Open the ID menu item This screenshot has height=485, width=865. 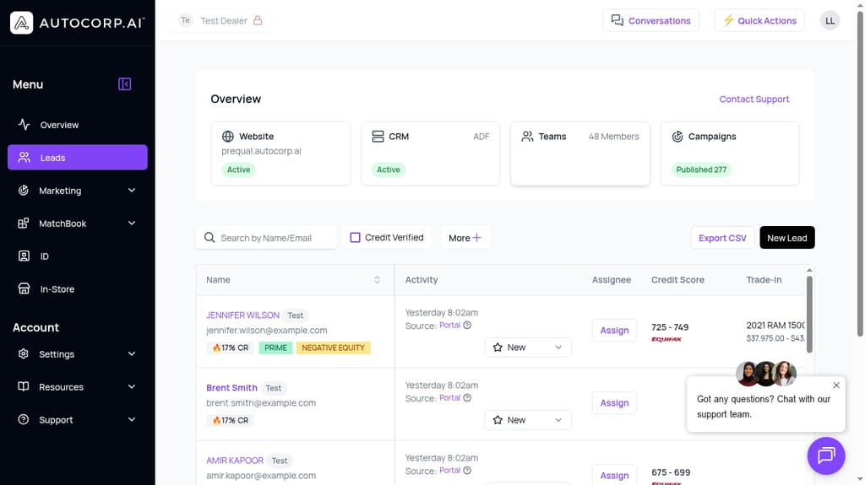pyautogui.click(x=78, y=256)
